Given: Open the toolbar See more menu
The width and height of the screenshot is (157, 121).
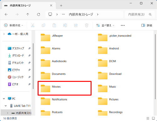Looking at the screenshot, I should coord(123,25).
